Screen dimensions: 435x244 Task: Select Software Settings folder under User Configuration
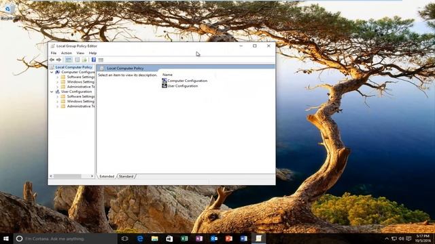pyautogui.click(x=81, y=96)
